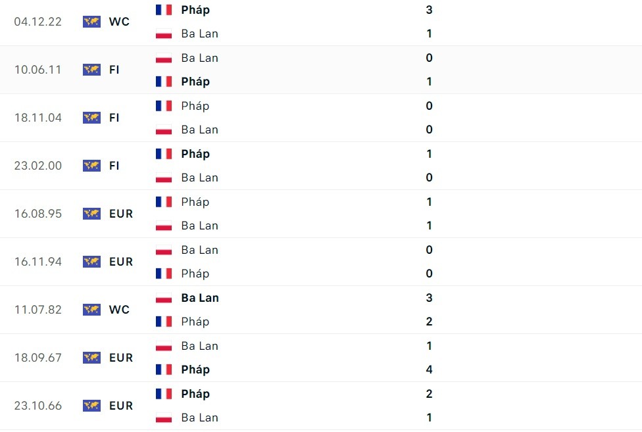Click the competition icon in the 11.07.82 WC row
Viewport: 642px width, 432px height.
click(x=91, y=310)
